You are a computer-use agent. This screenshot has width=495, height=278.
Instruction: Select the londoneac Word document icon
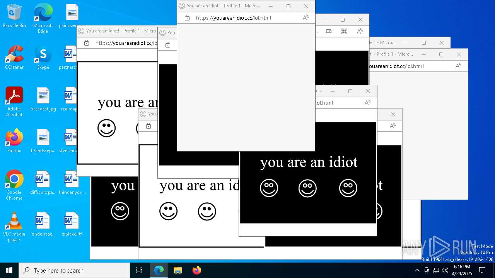click(x=43, y=225)
